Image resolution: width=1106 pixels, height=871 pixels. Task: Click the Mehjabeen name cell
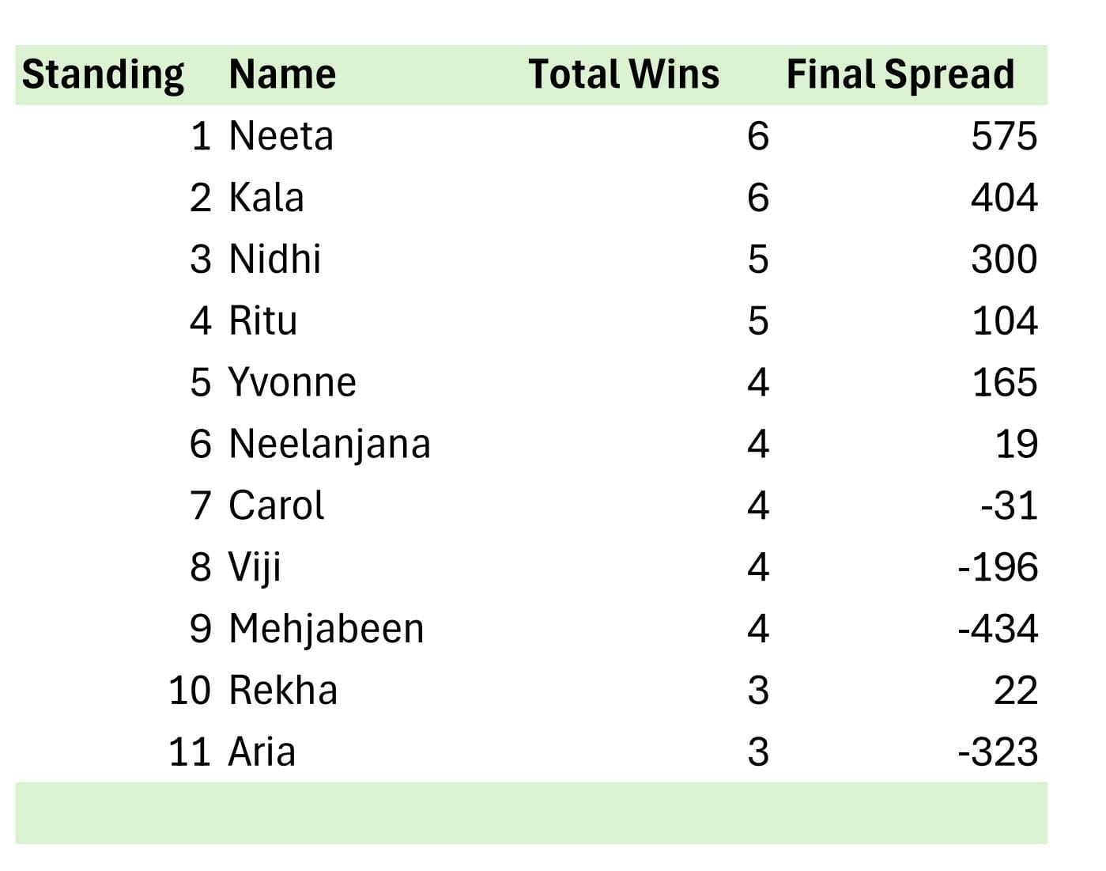coord(326,629)
